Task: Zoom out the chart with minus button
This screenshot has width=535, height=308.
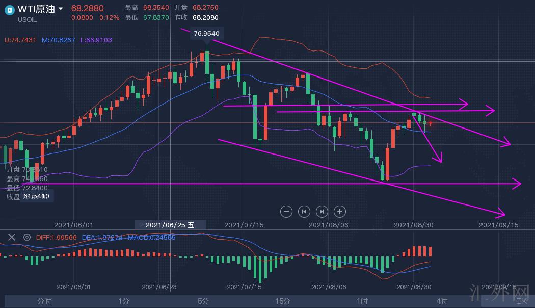Action: pos(286,211)
